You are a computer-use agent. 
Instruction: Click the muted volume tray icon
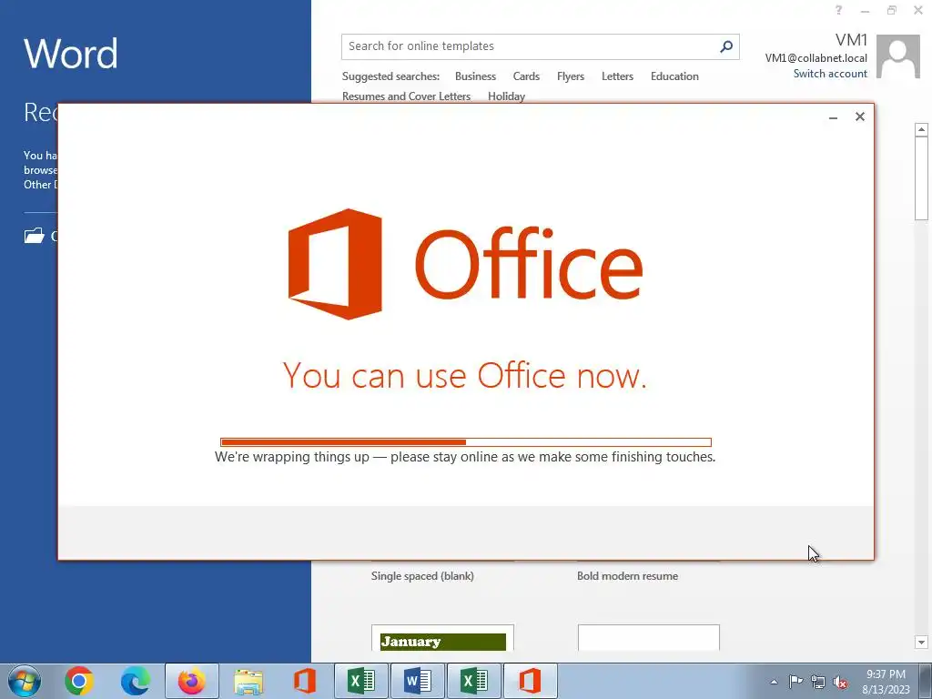coord(840,682)
